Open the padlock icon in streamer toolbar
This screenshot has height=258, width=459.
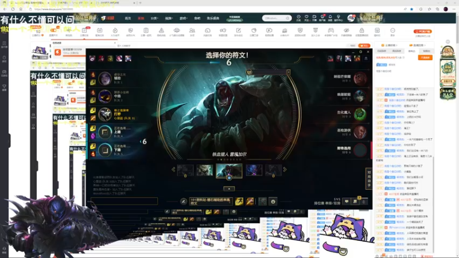point(362,32)
